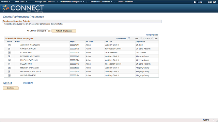Open the zoom level dropdown arrow
Image resolution: width=218 pixels, height=122 pixels.
pyautogui.click(x=214, y=120)
